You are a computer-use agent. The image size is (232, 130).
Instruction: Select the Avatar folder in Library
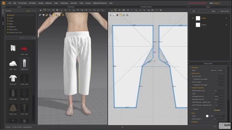[x=11, y=18]
